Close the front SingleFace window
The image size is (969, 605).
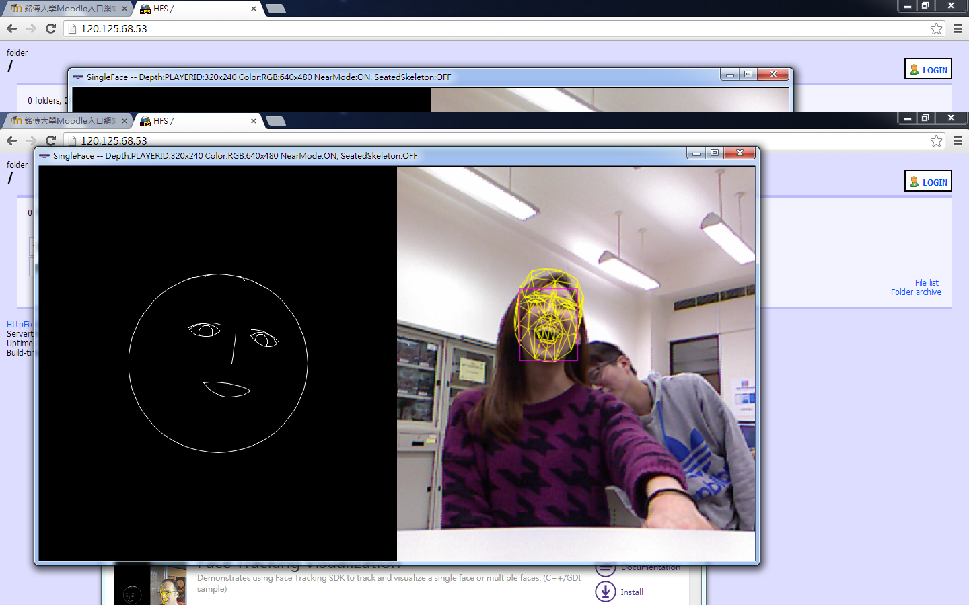click(x=740, y=153)
